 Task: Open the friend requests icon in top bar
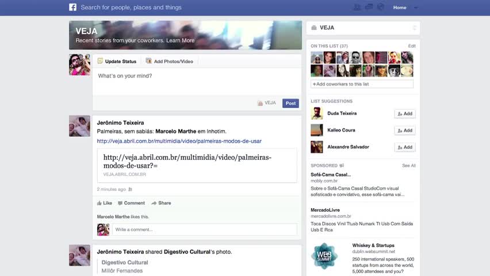pyautogui.click(x=357, y=7)
